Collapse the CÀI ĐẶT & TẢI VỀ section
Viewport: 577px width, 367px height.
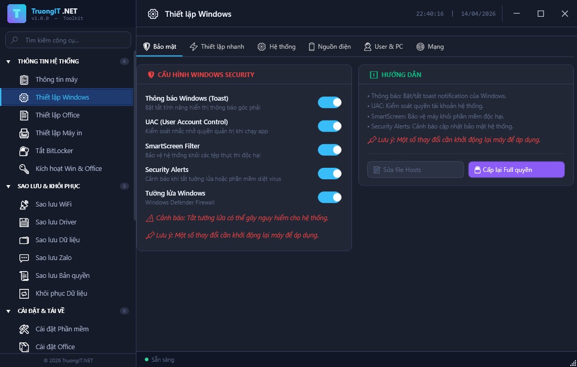[x=8, y=311]
